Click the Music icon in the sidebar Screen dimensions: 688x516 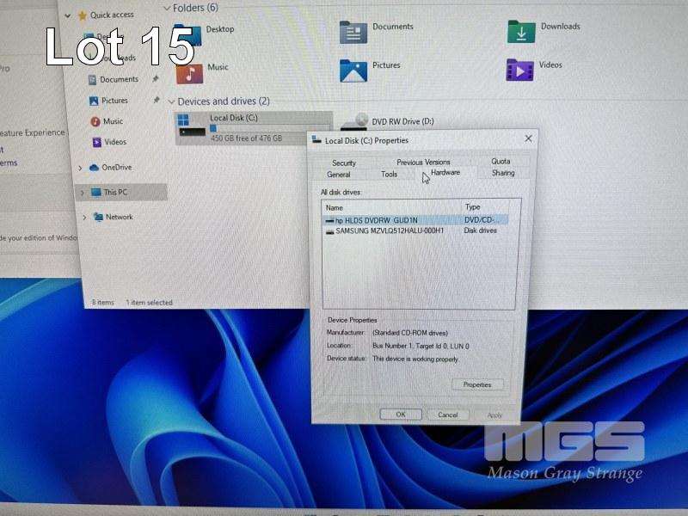click(x=95, y=121)
